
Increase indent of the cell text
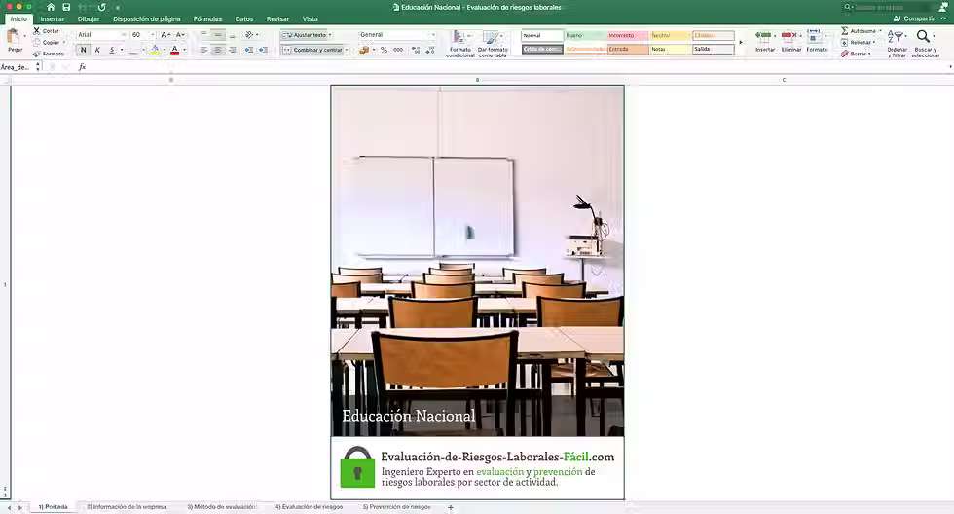tap(263, 50)
